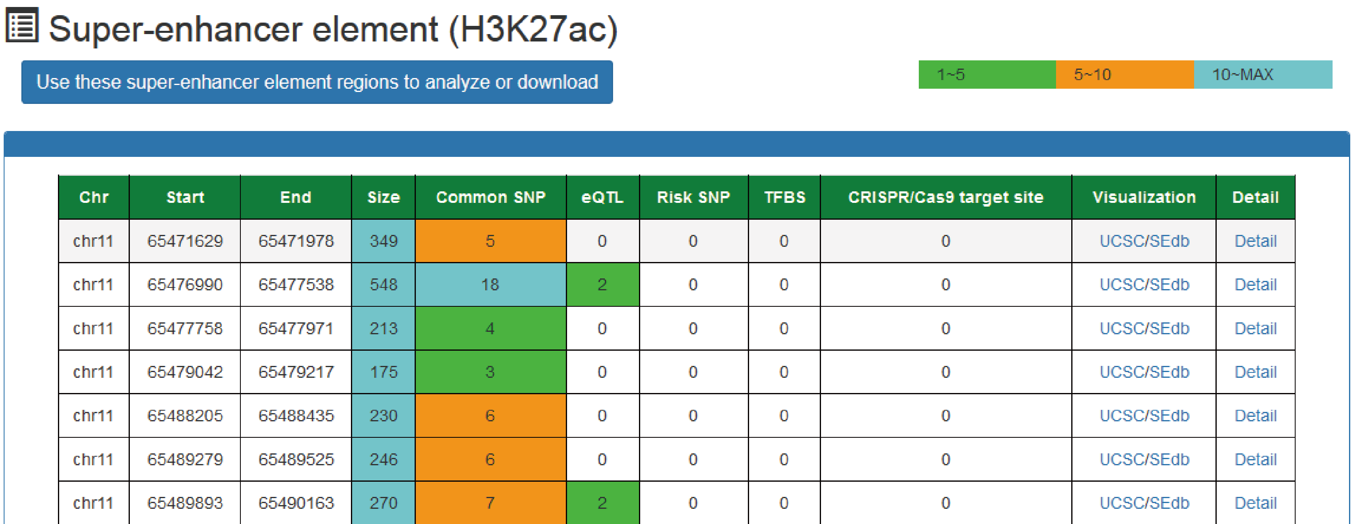
Task: Click start value 65489279
Action: pos(185,459)
